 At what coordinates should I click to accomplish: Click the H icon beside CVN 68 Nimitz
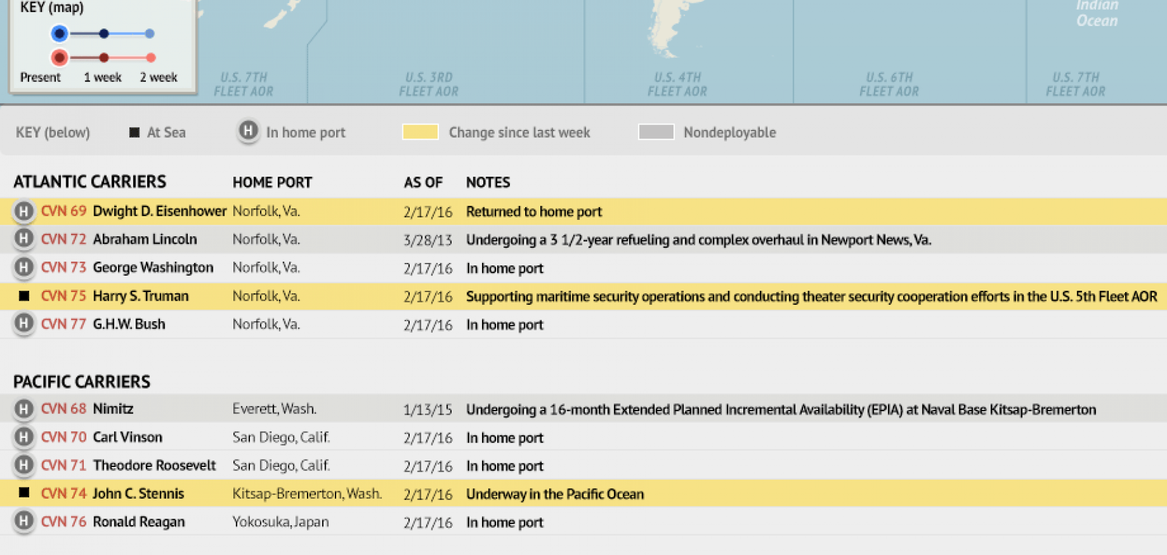pyautogui.click(x=24, y=409)
